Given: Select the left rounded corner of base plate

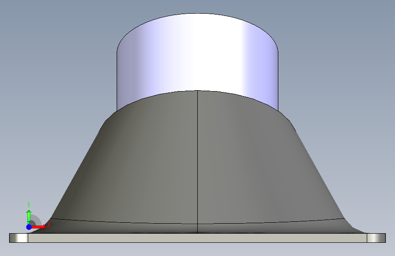Looking at the screenshot, I should [x=19, y=238].
